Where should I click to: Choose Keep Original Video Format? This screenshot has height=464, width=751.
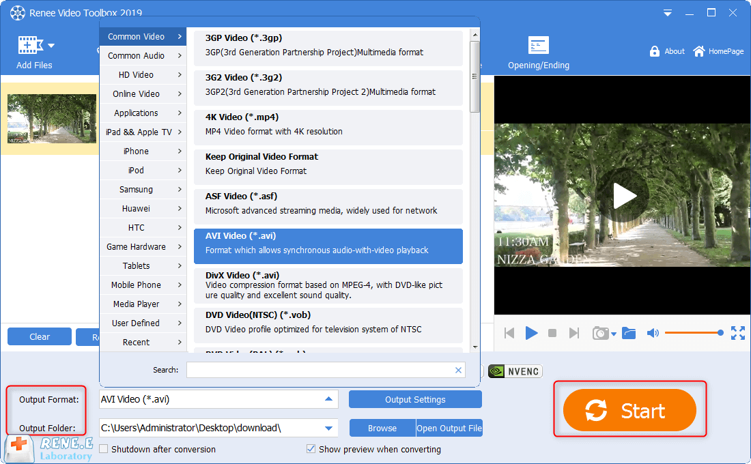pos(328,167)
